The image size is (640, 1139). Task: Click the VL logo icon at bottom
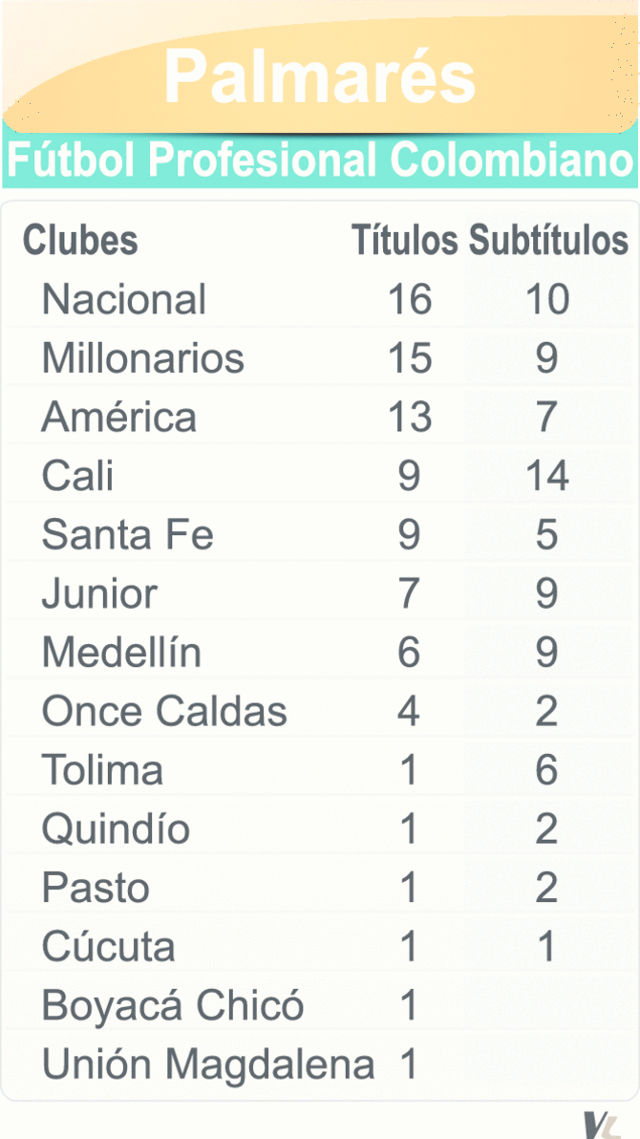click(601, 1125)
